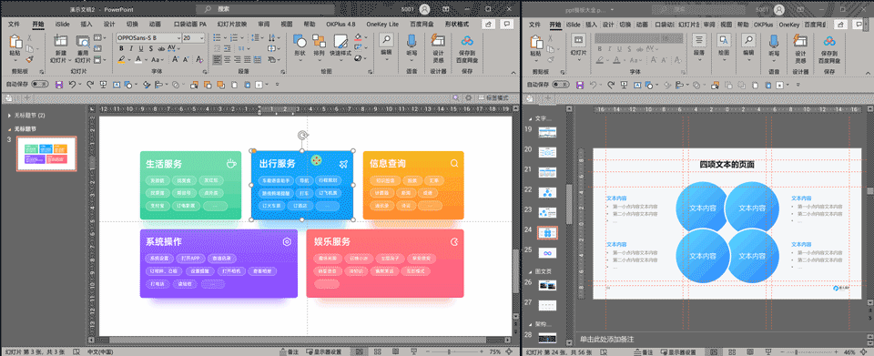
Task: Expand 无标题节 (2) section in left panel
Action: [x=9, y=116]
